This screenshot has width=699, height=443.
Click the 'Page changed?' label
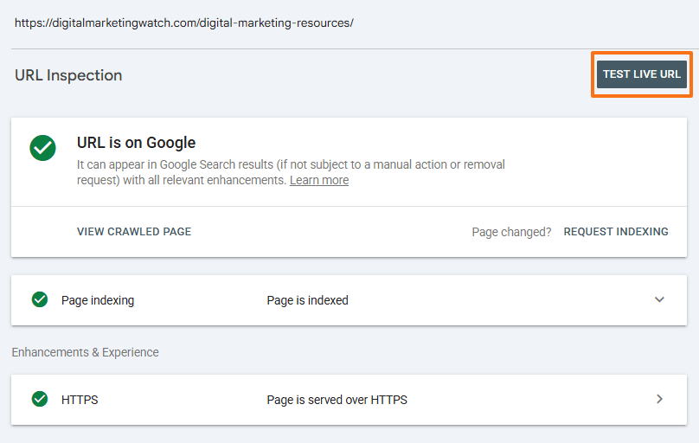click(x=511, y=232)
